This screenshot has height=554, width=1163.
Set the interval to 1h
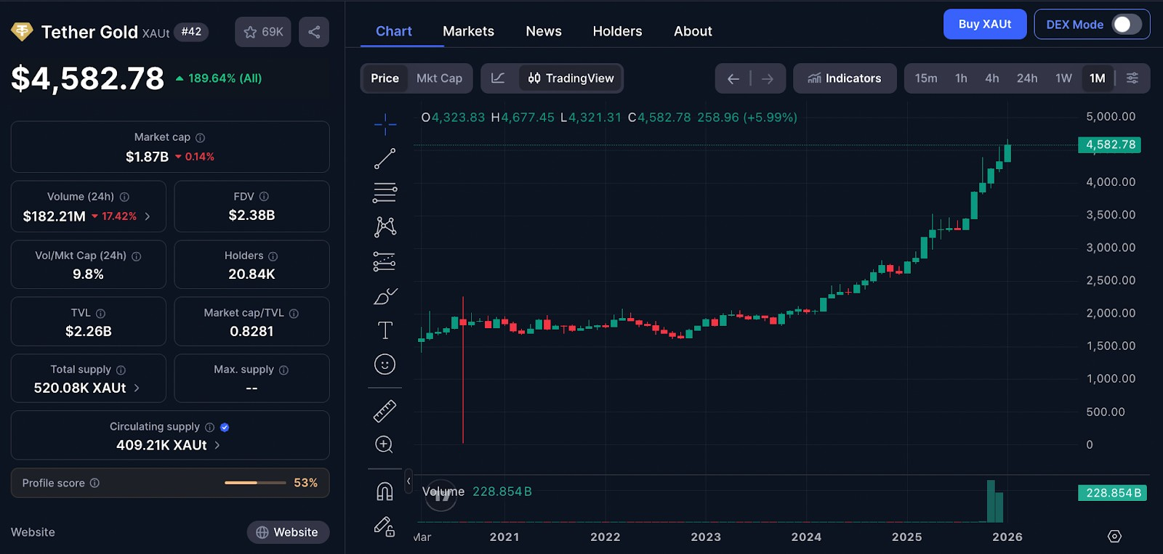961,78
